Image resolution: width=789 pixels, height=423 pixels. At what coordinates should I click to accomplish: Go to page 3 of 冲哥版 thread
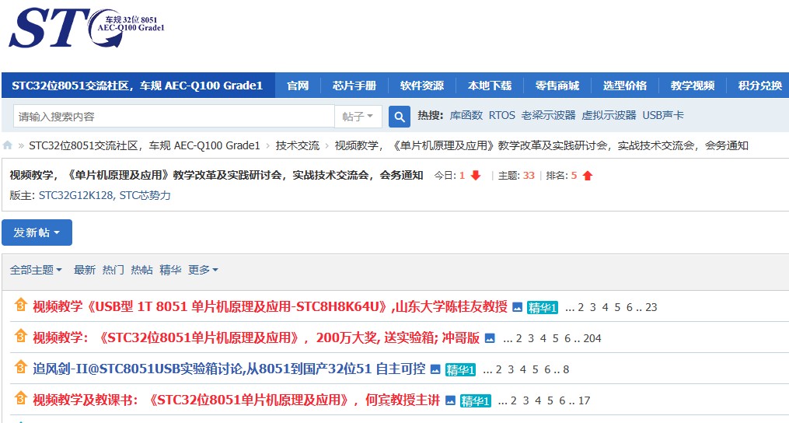tap(531, 338)
